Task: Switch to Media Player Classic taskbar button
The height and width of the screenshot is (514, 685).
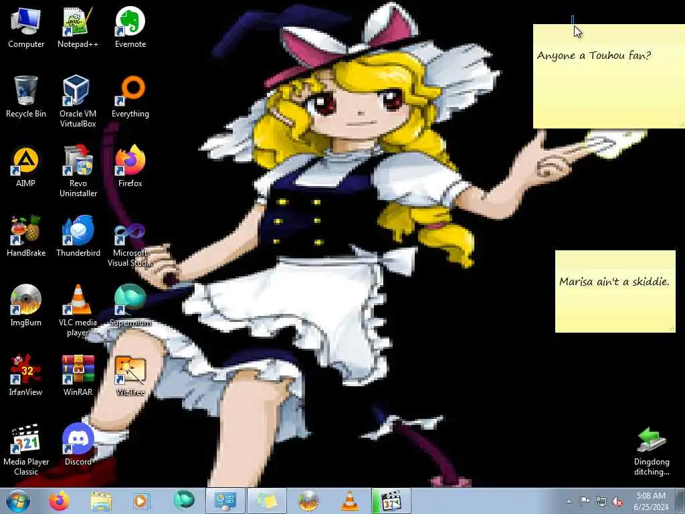Action: (391, 501)
